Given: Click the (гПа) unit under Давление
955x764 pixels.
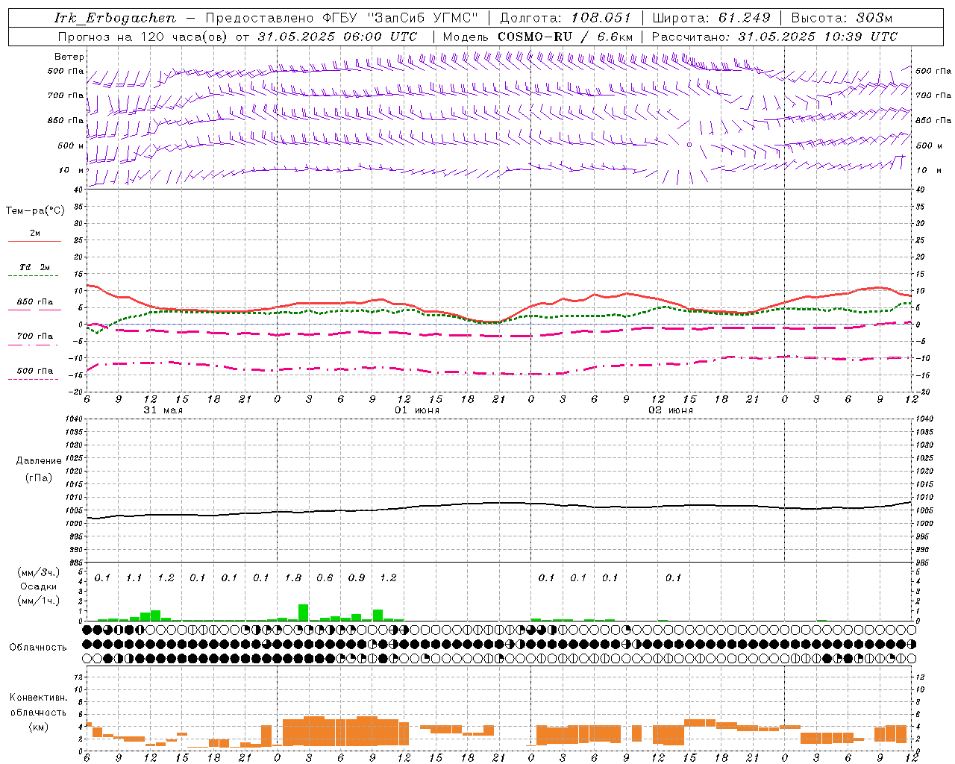Looking at the screenshot, I should (39, 477).
